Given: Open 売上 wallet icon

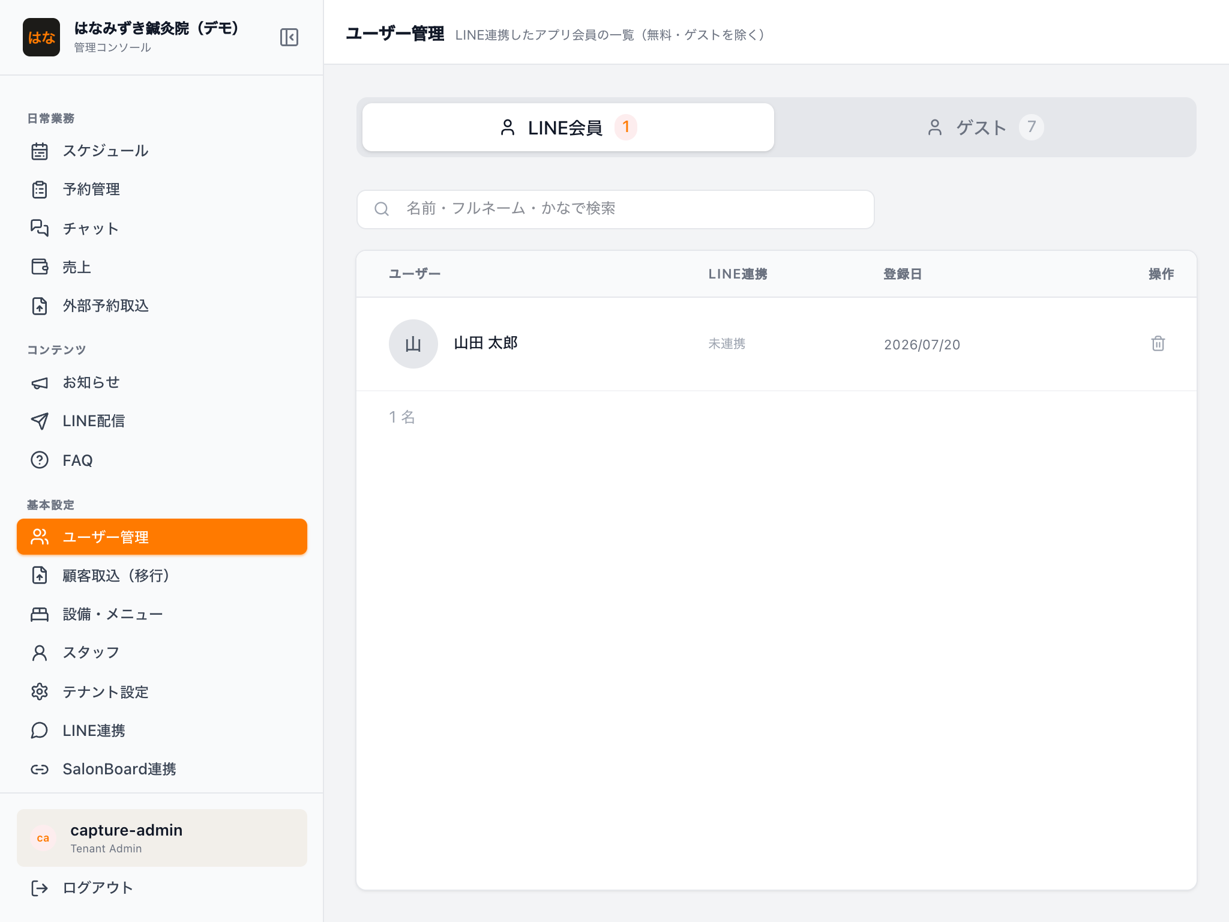Looking at the screenshot, I should click(40, 267).
